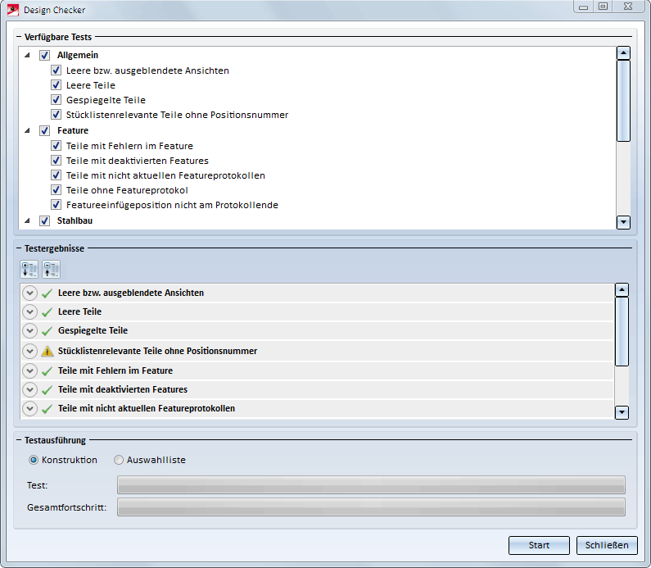
Task: Click green checkmark of Teile mit deaktivierten Features result
Action: (47, 390)
